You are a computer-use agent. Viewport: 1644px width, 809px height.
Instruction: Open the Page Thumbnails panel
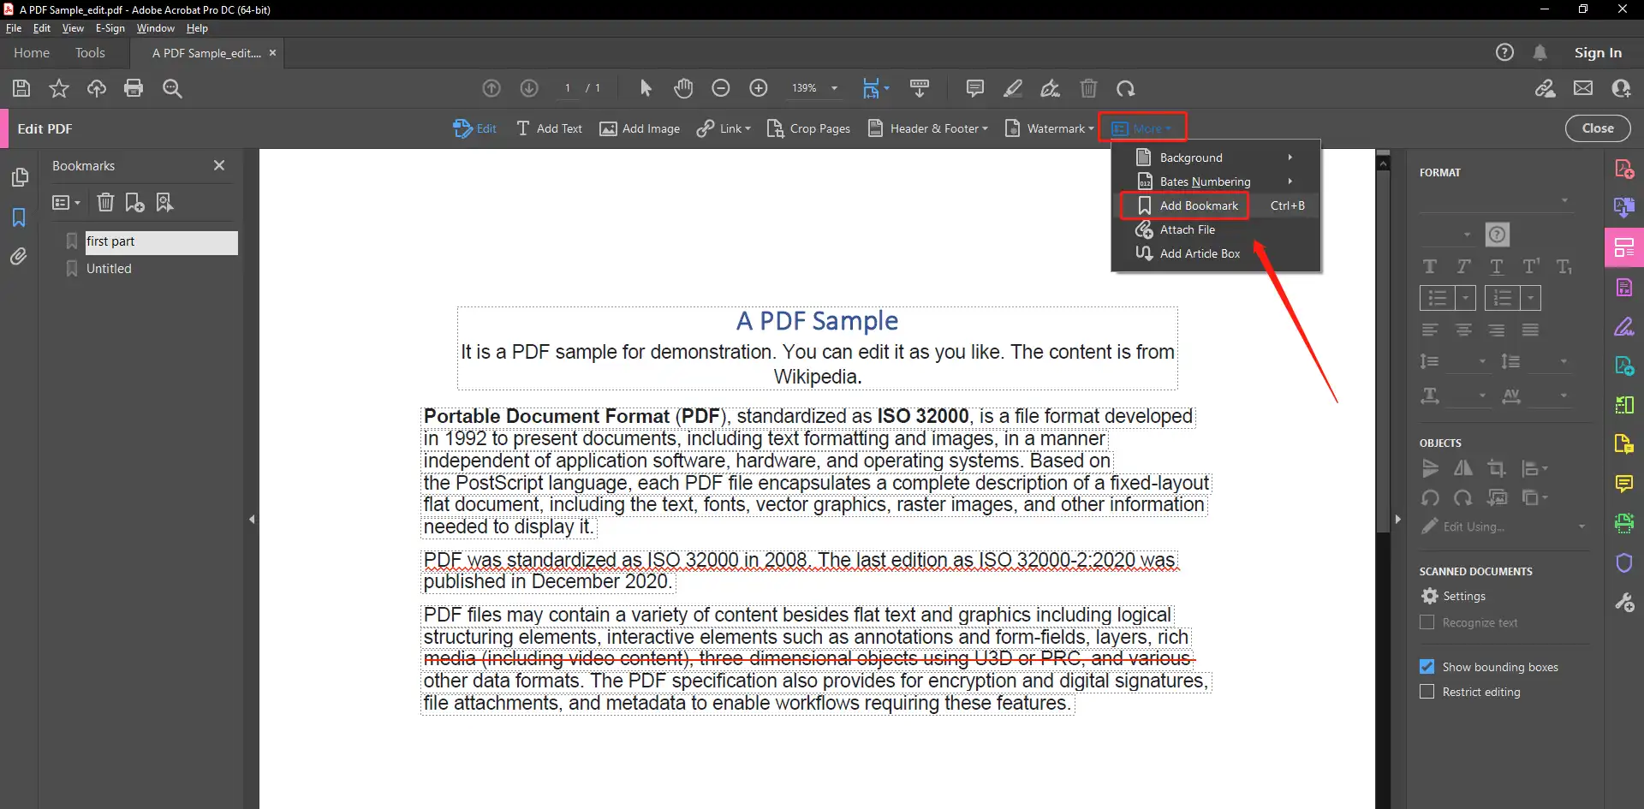click(19, 177)
